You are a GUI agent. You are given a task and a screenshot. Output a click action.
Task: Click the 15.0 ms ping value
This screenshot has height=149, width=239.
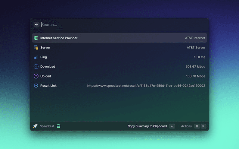click(199, 57)
